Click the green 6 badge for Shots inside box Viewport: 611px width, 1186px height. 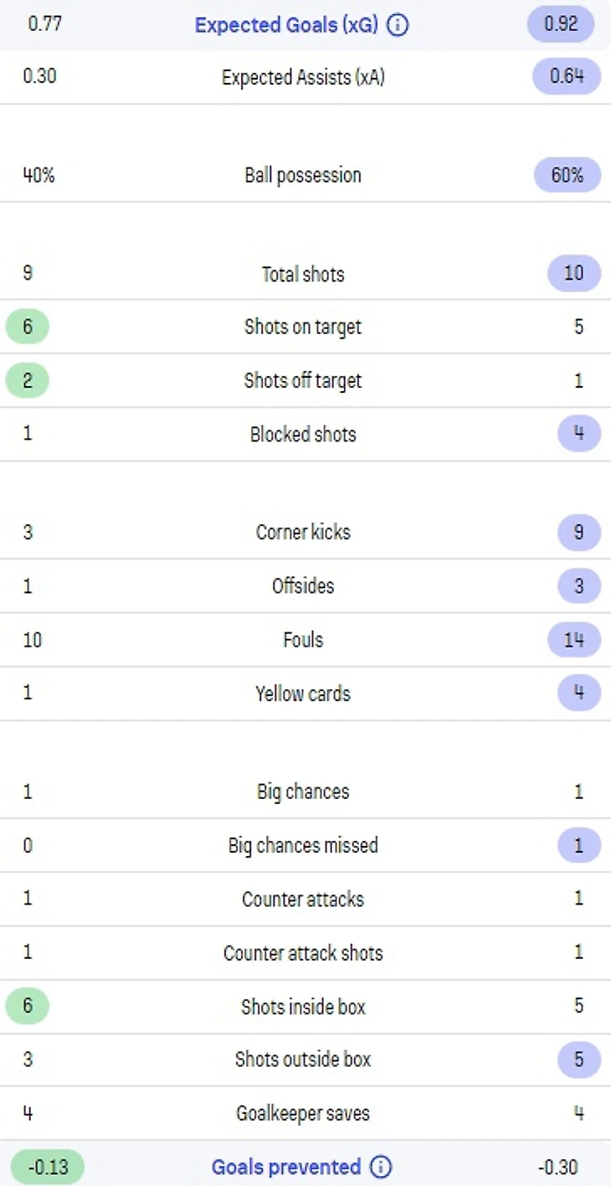coord(28,1006)
